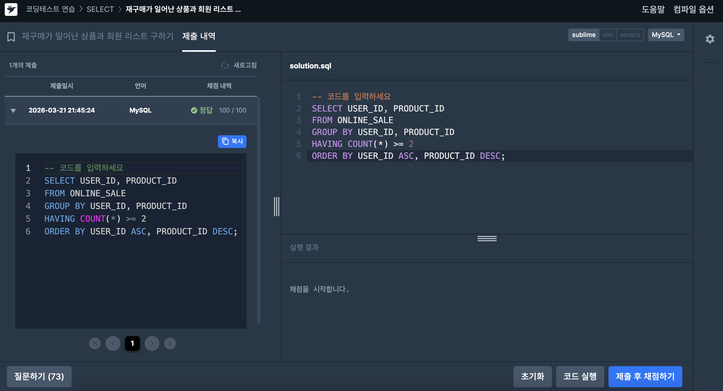Go to the previous submissions page
The width and height of the screenshot is (723, 391).
coord(113,343)
